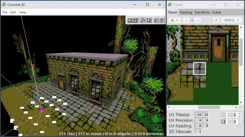Increase the dotted grid value stepper
Screen dimensions: 245x137
pos(240,114)
